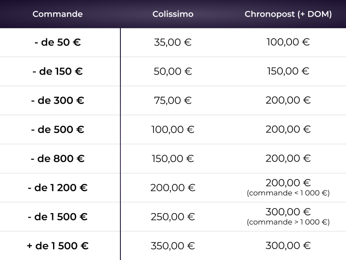Screen dimensions: 346x260
Task: Select the "- de 1 500 €" row label
Action: tap(58, 216)
